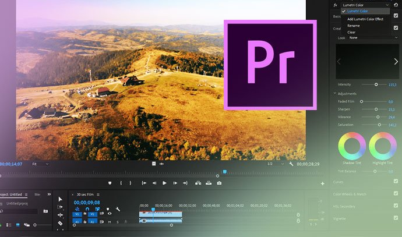Collapse the Adjustments section
Viewport: 402px width, 237px height.
pos(335,93)
